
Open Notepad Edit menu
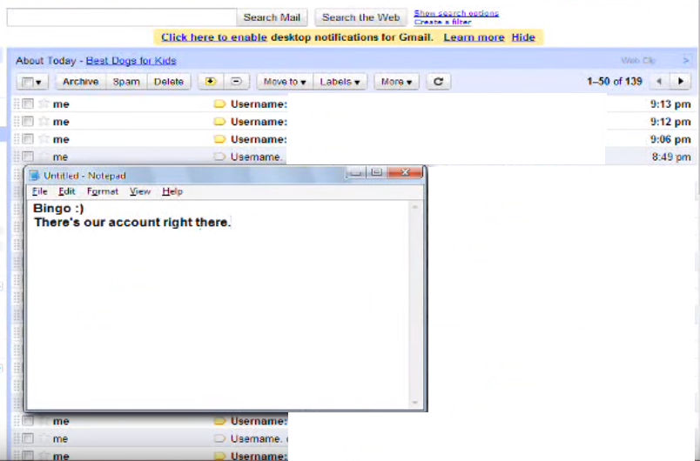pos(67,191)
